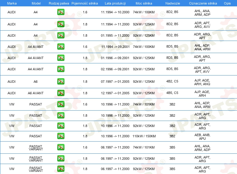Click the 4B5, C5 body code cell

point(172,93)
